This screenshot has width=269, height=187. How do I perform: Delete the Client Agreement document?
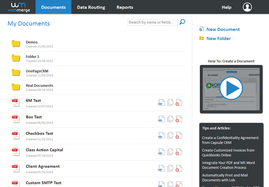[179, 169]
